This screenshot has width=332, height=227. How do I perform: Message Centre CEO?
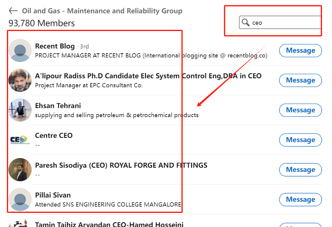301,140
